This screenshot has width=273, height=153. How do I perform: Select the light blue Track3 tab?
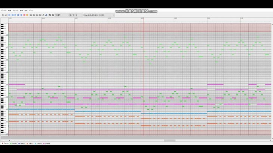[39, 143]
